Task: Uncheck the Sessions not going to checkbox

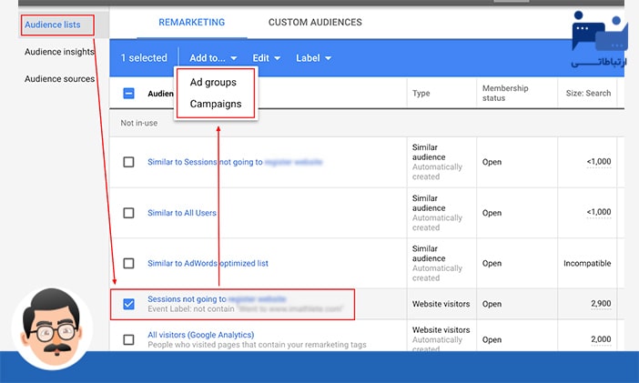Action: tap(128, 304)
